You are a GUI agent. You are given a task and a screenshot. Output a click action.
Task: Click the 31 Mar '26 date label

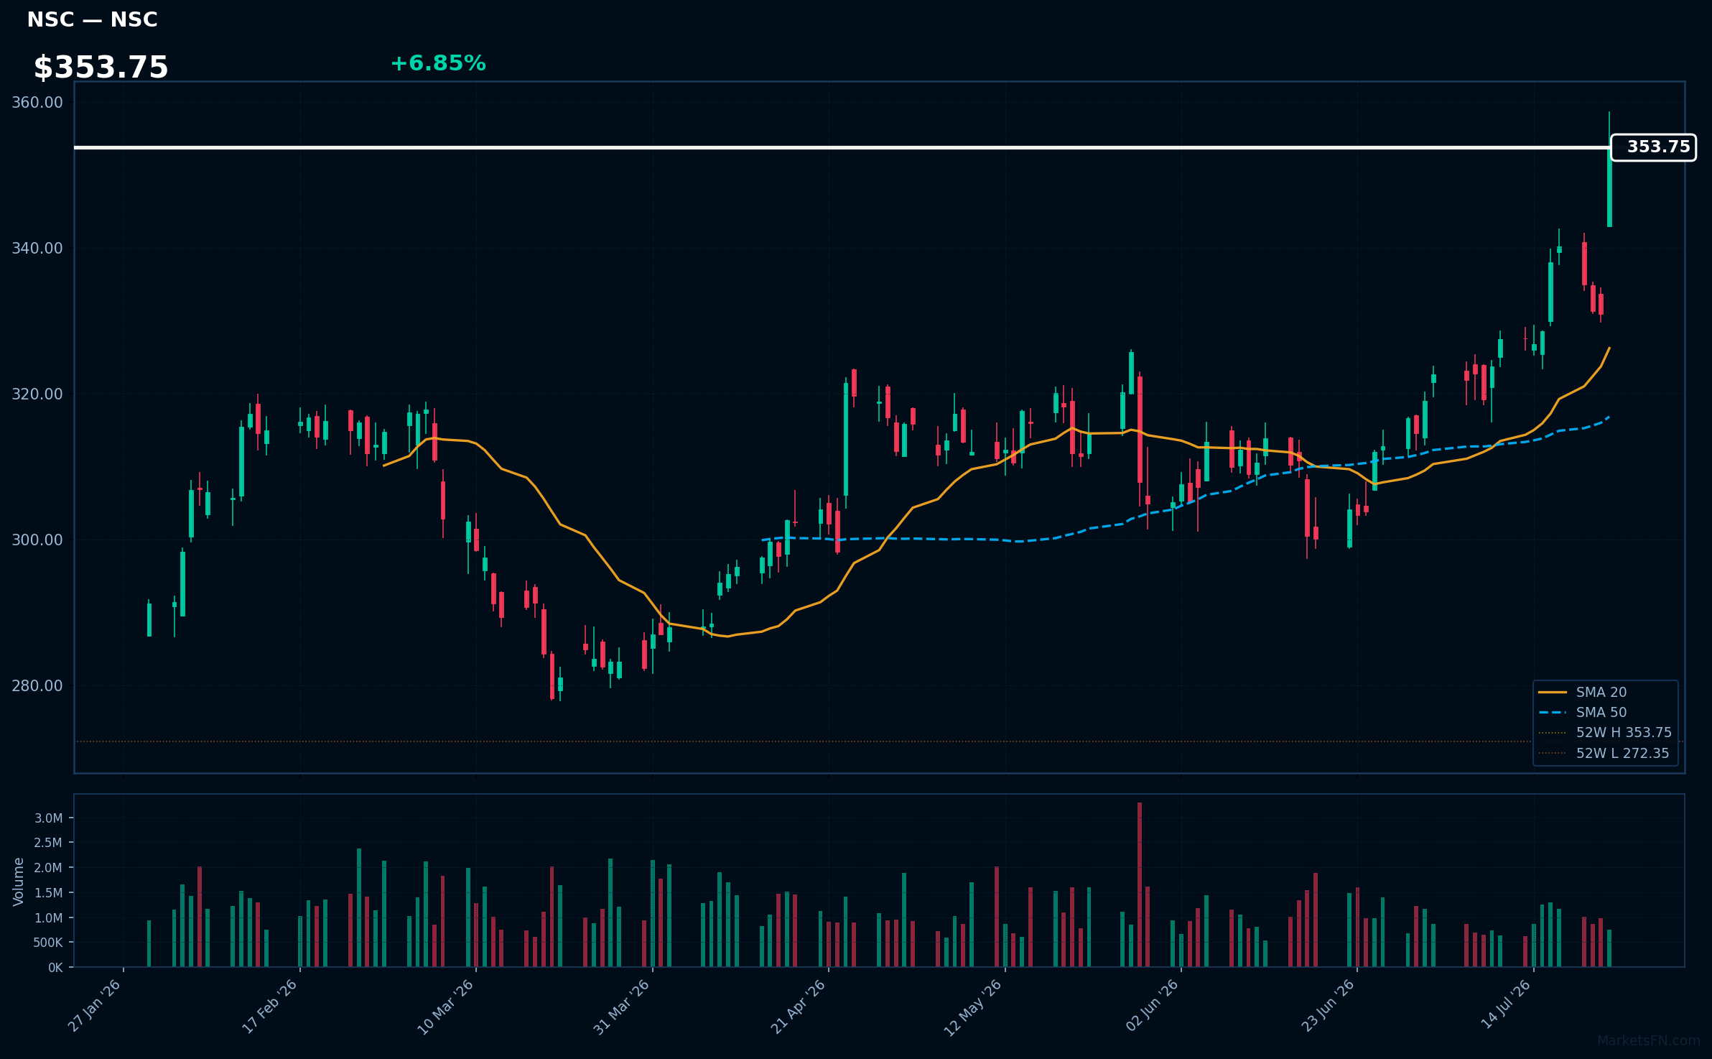point(622,1007)
